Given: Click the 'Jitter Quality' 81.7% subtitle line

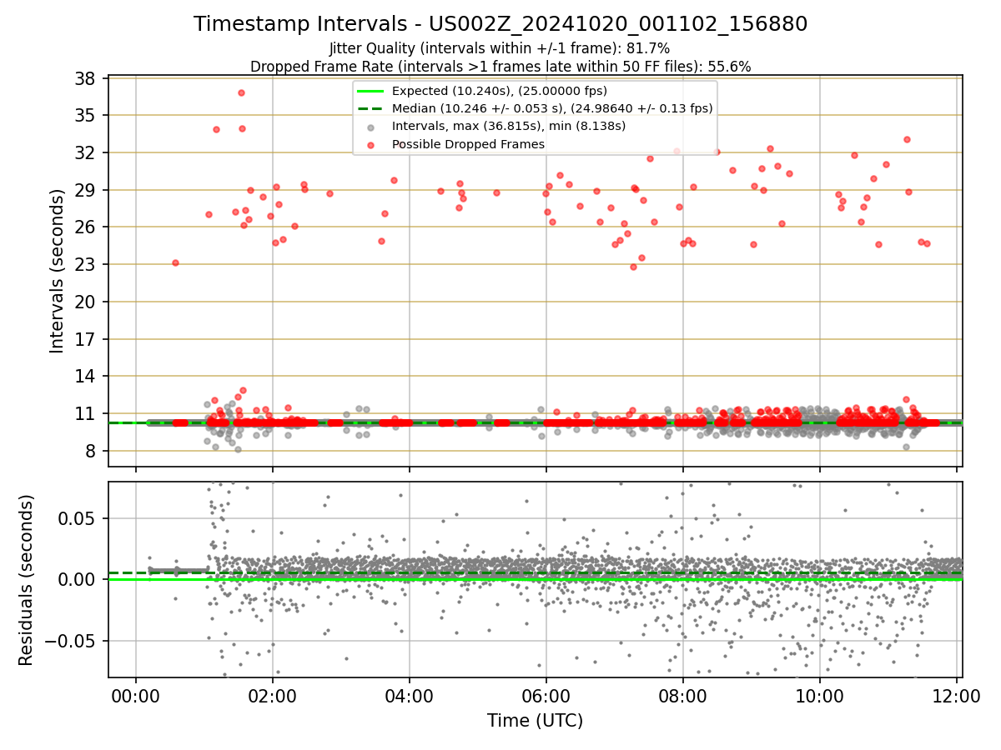Looking at the screenshot, I should 500,48.
